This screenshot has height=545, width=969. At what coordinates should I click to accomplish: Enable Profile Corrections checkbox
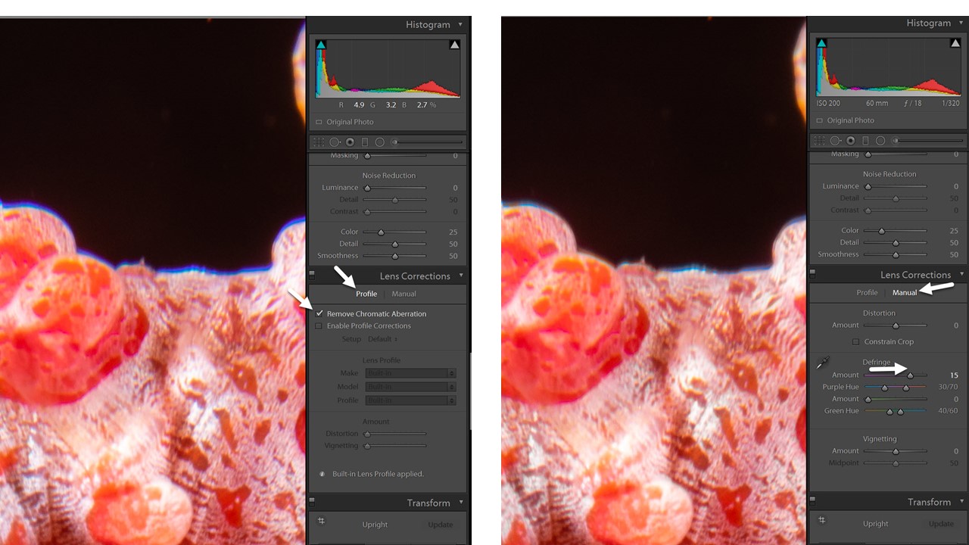[x=319, y=326]
